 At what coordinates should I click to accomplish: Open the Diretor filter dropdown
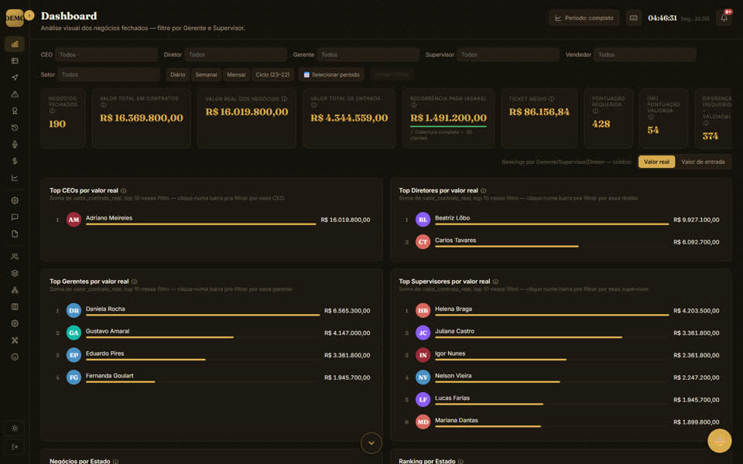tap(235, 54)
